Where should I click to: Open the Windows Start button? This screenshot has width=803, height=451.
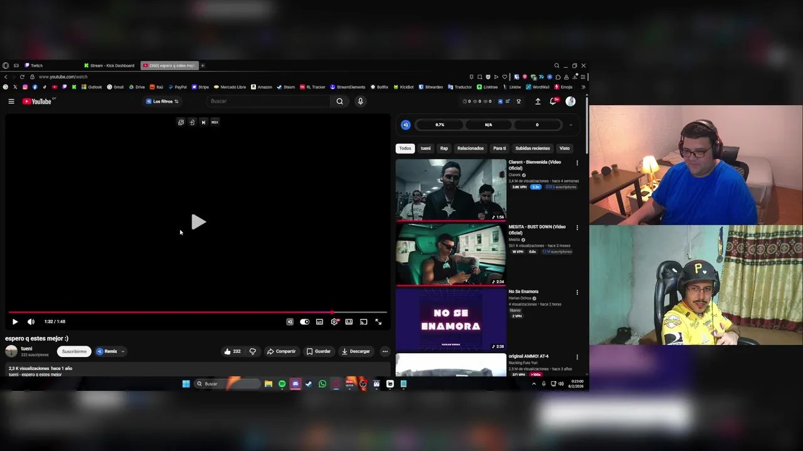pos(186,384)
